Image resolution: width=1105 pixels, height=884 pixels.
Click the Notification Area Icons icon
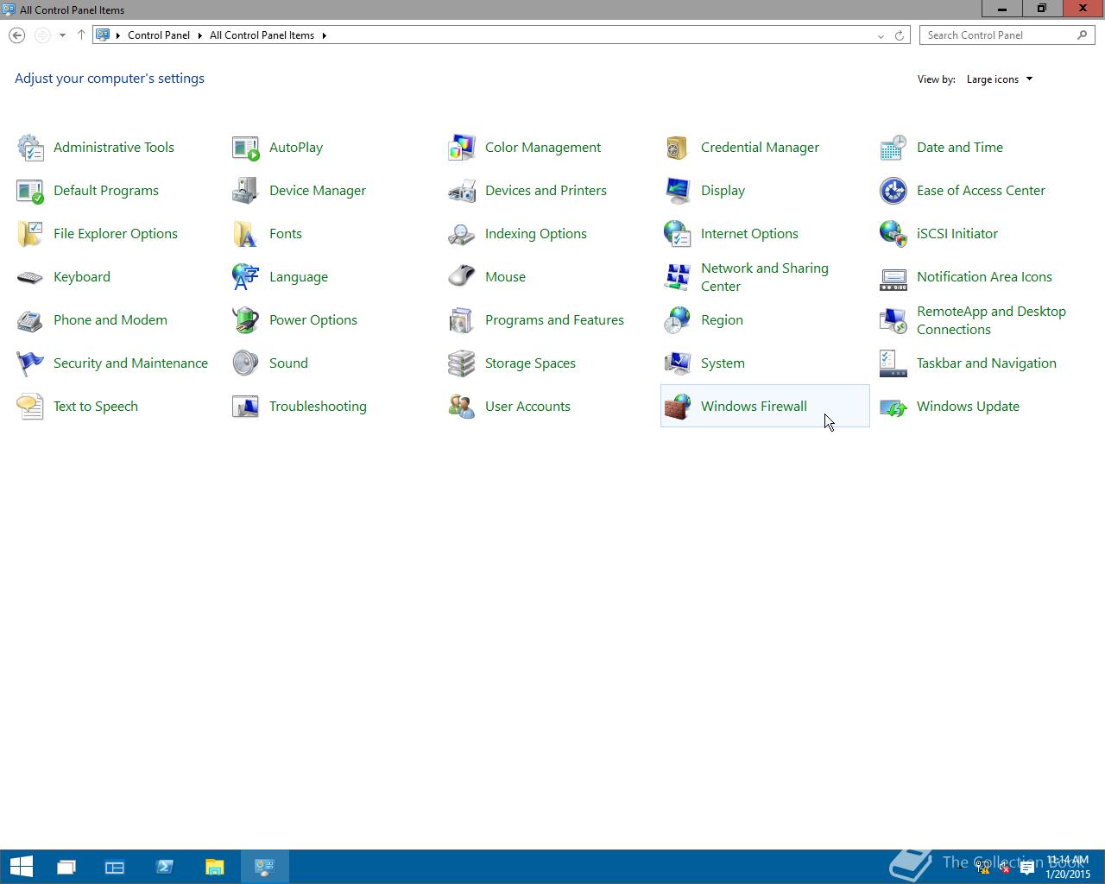point(893,277)
